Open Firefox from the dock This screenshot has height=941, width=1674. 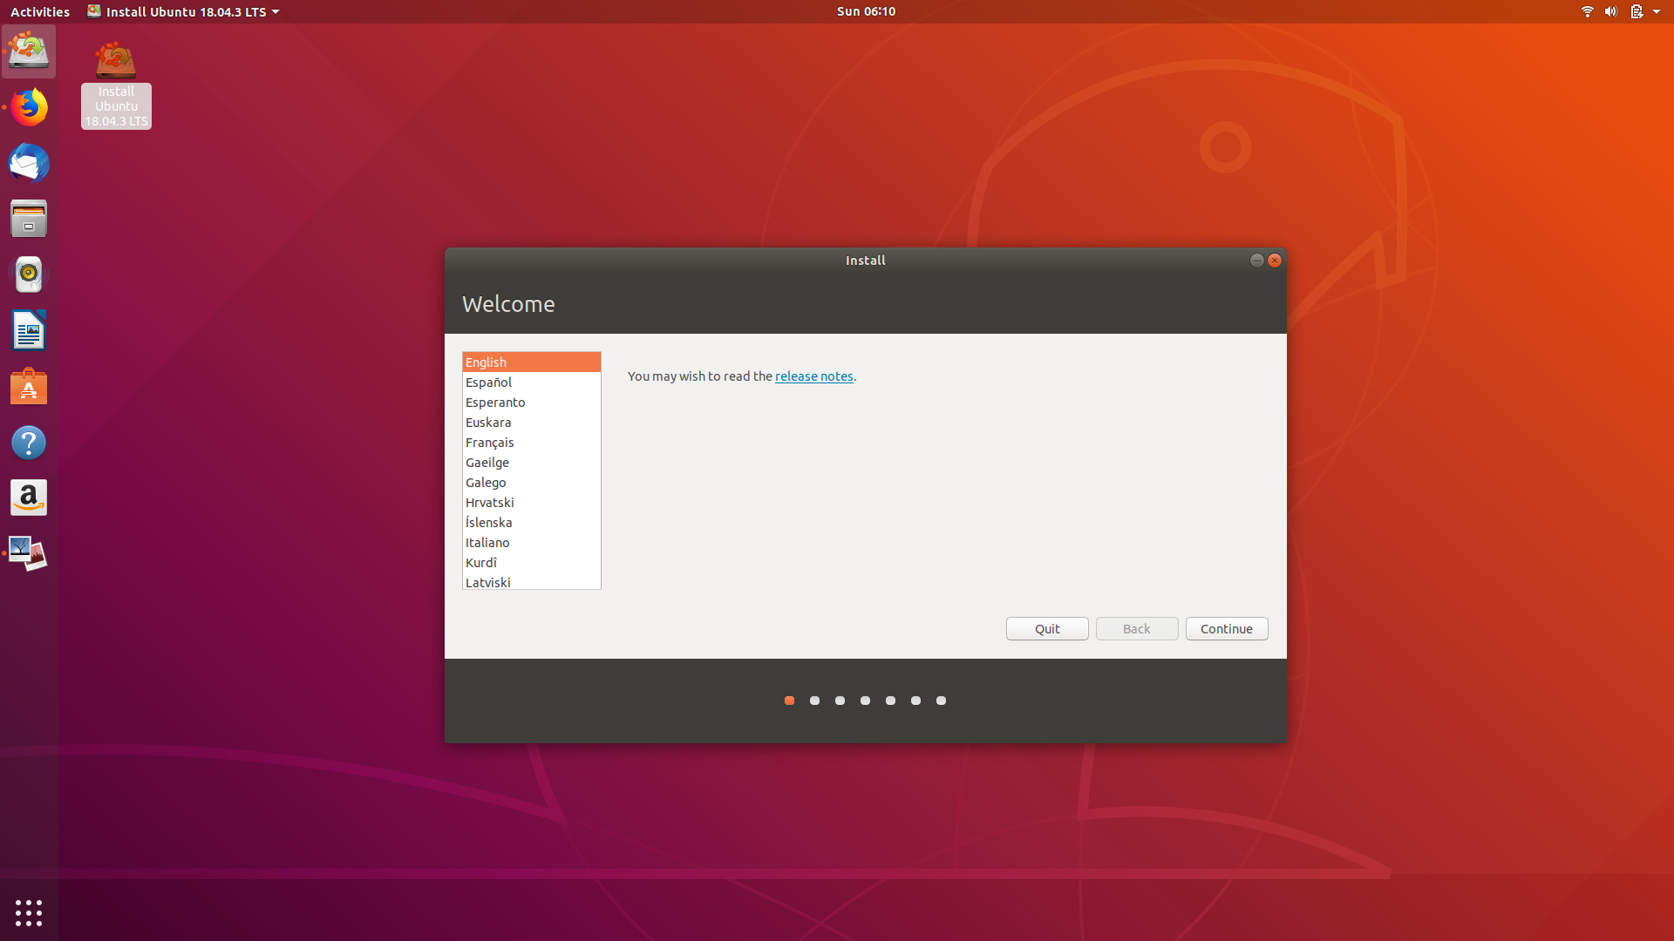tap(29, 107)
